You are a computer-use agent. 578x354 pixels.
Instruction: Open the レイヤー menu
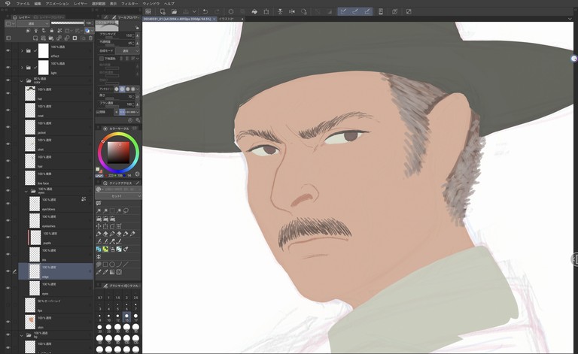tap(81, 3)
